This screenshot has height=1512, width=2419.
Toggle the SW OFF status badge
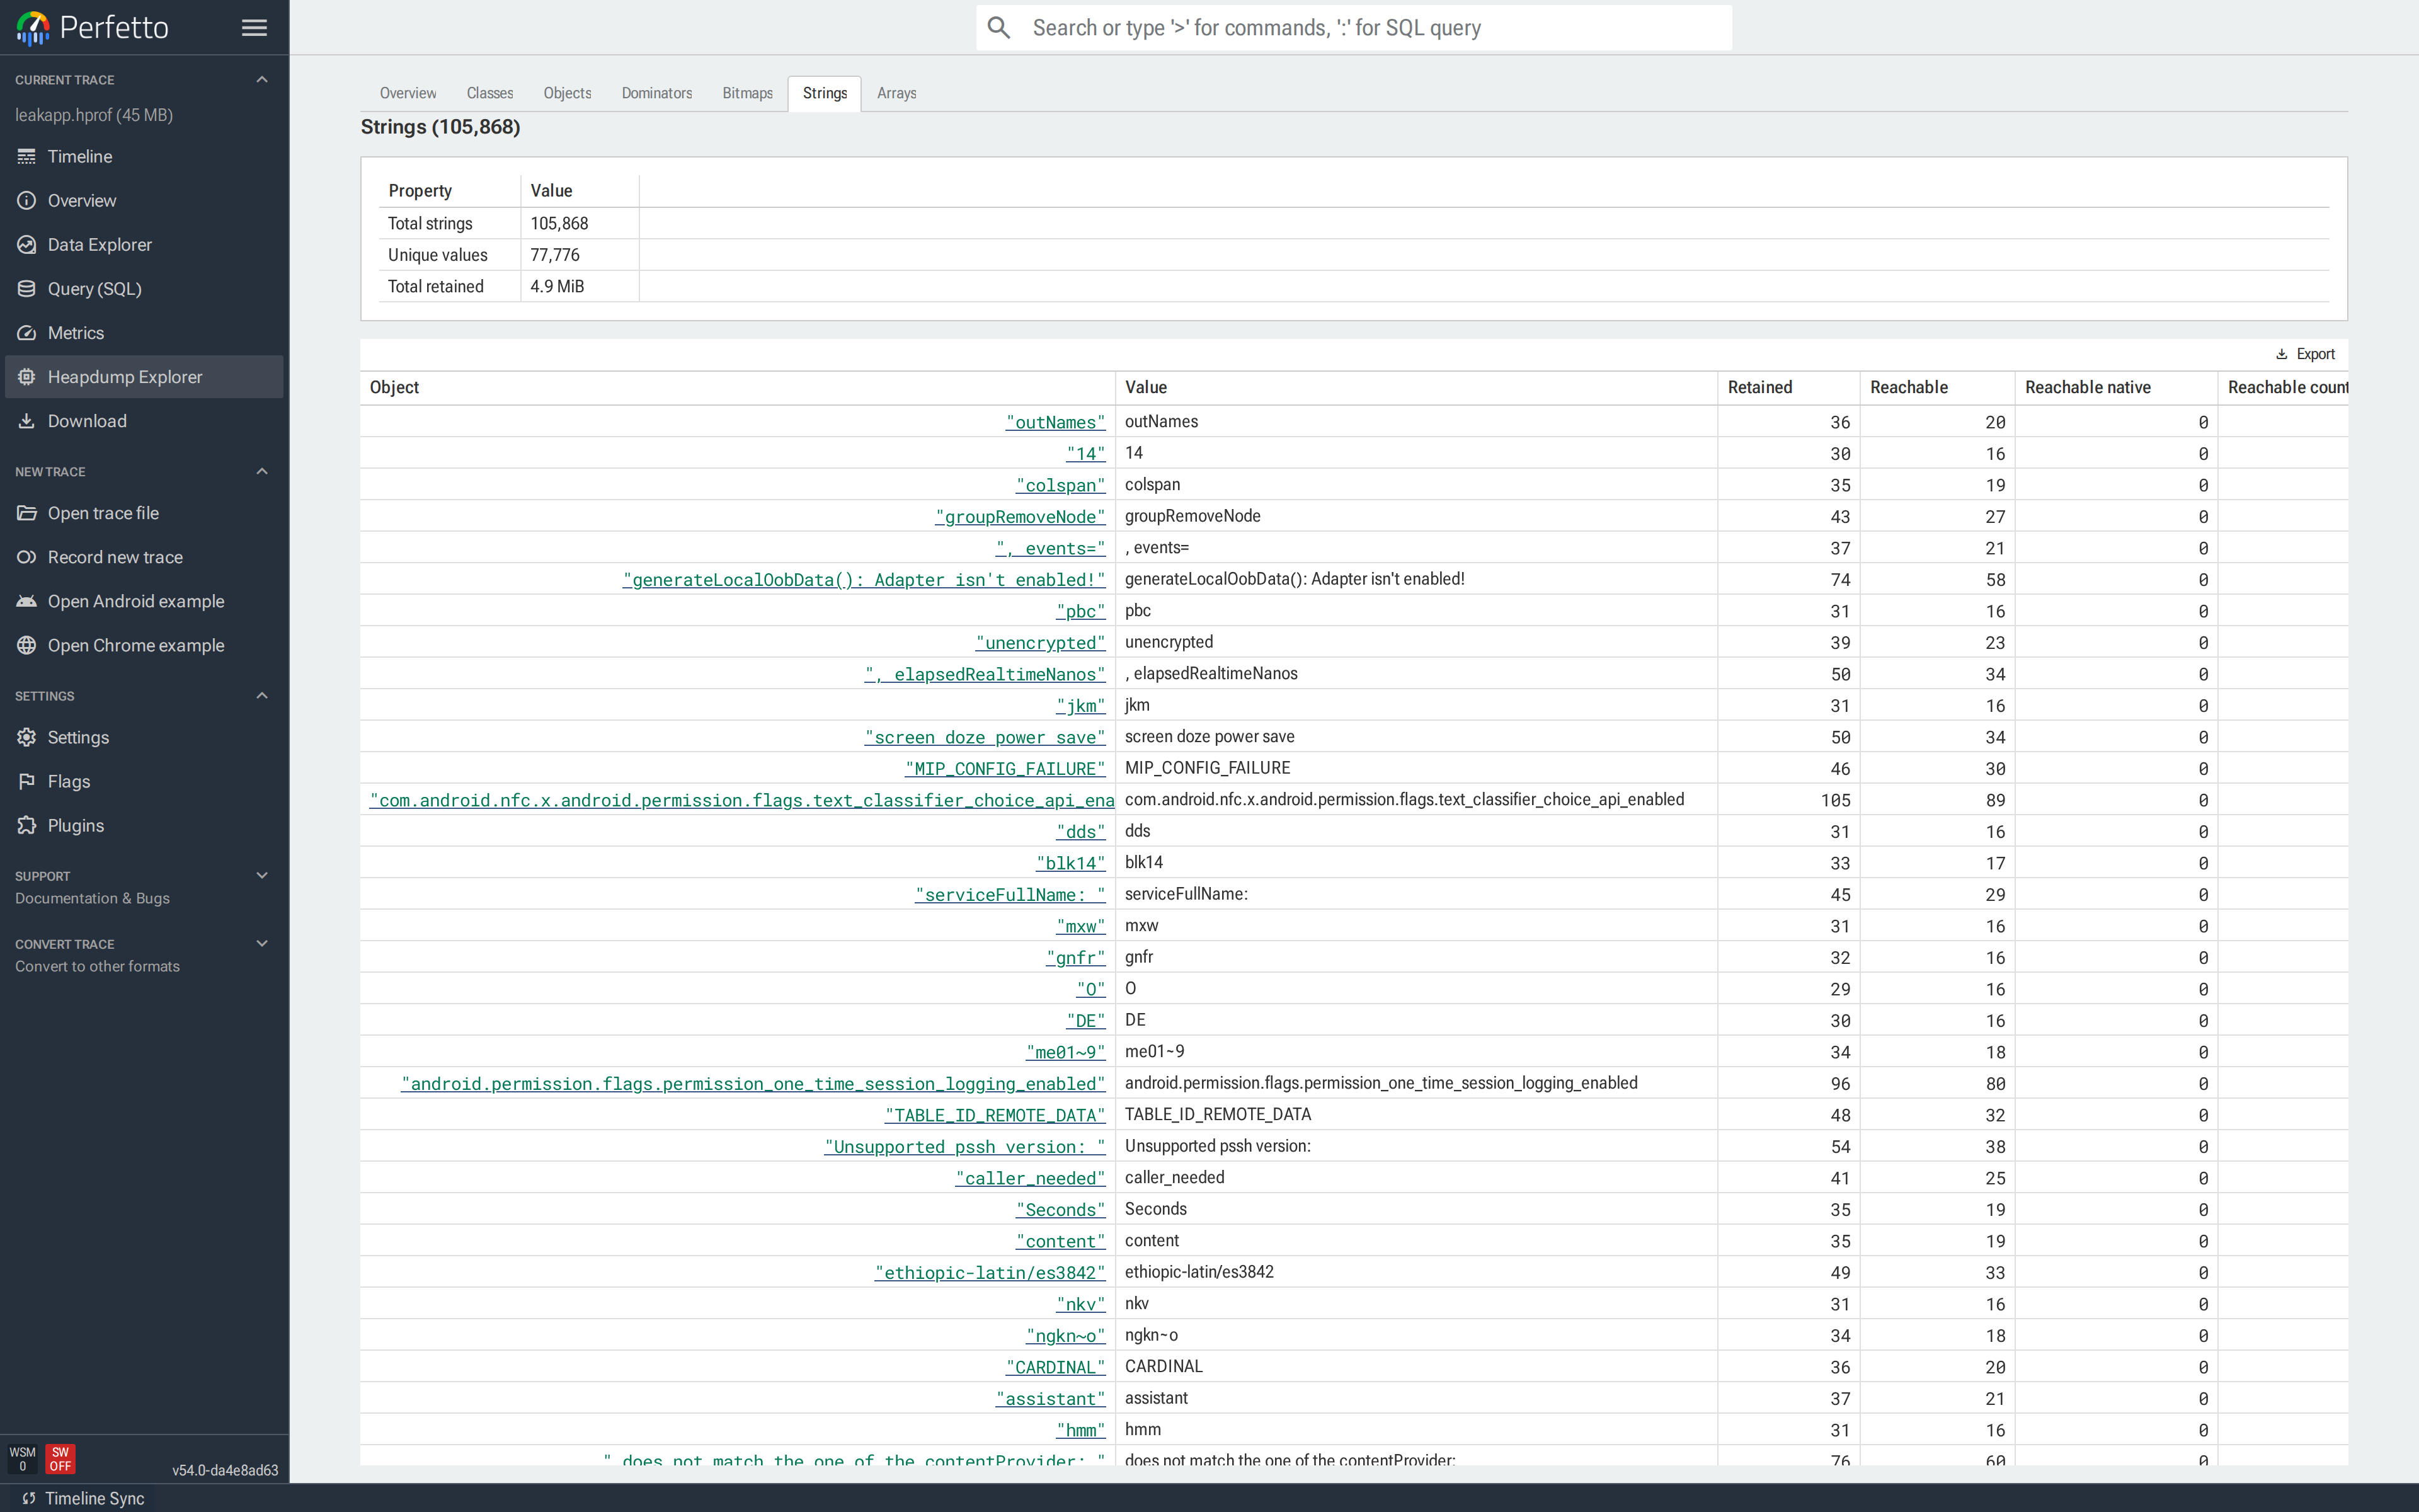tap(60, 1458)
